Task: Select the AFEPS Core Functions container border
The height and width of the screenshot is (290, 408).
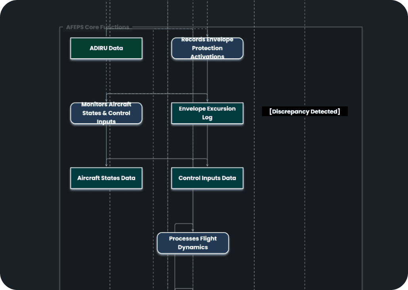Action: point(60,158)
